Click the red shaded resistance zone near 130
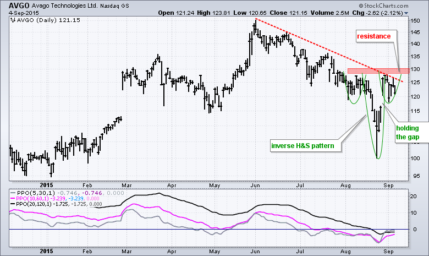 [378, 71]
